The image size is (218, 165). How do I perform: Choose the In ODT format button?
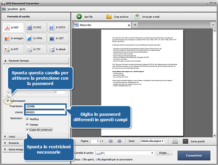pos(58,38)
